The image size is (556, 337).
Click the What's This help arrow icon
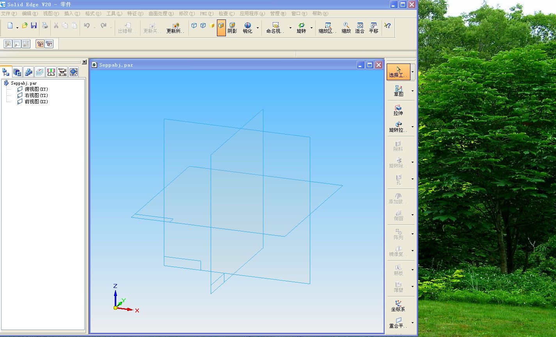coord(387,26)
